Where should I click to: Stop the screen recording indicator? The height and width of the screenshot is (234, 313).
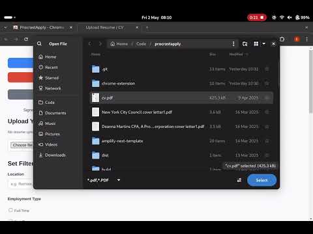(x=257, y=18)
